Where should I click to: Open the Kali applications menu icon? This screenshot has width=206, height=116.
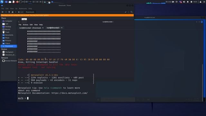2,2
